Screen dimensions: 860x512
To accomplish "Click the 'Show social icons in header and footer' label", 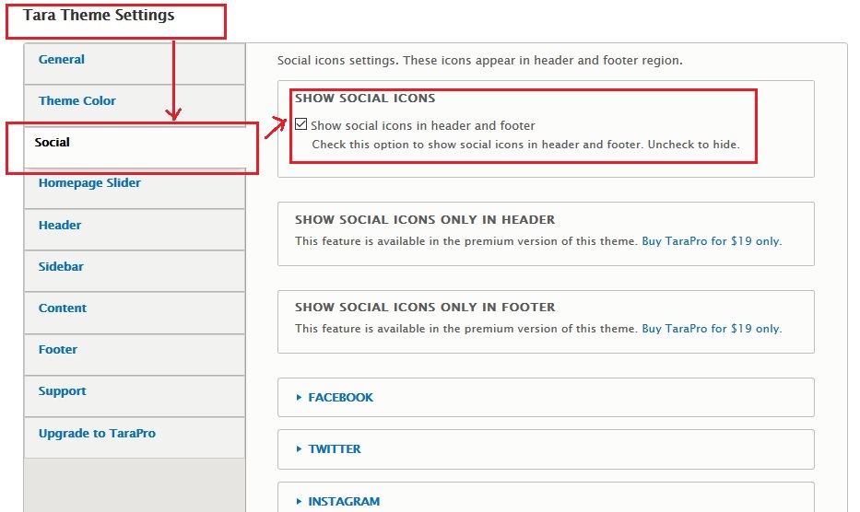I will click(422, 125).
